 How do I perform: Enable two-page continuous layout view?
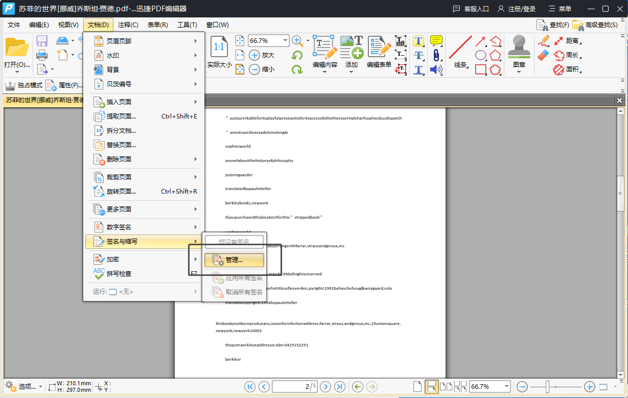[460, 387]
